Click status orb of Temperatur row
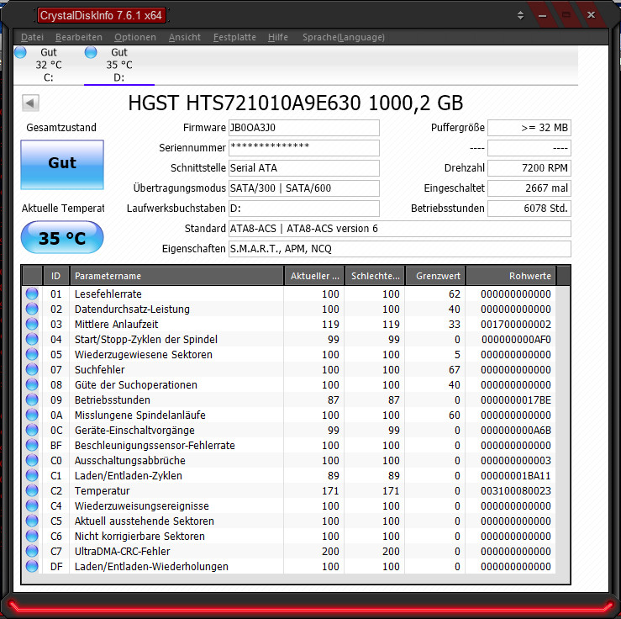Screen dimensions: 621x619 click(32, 490)
